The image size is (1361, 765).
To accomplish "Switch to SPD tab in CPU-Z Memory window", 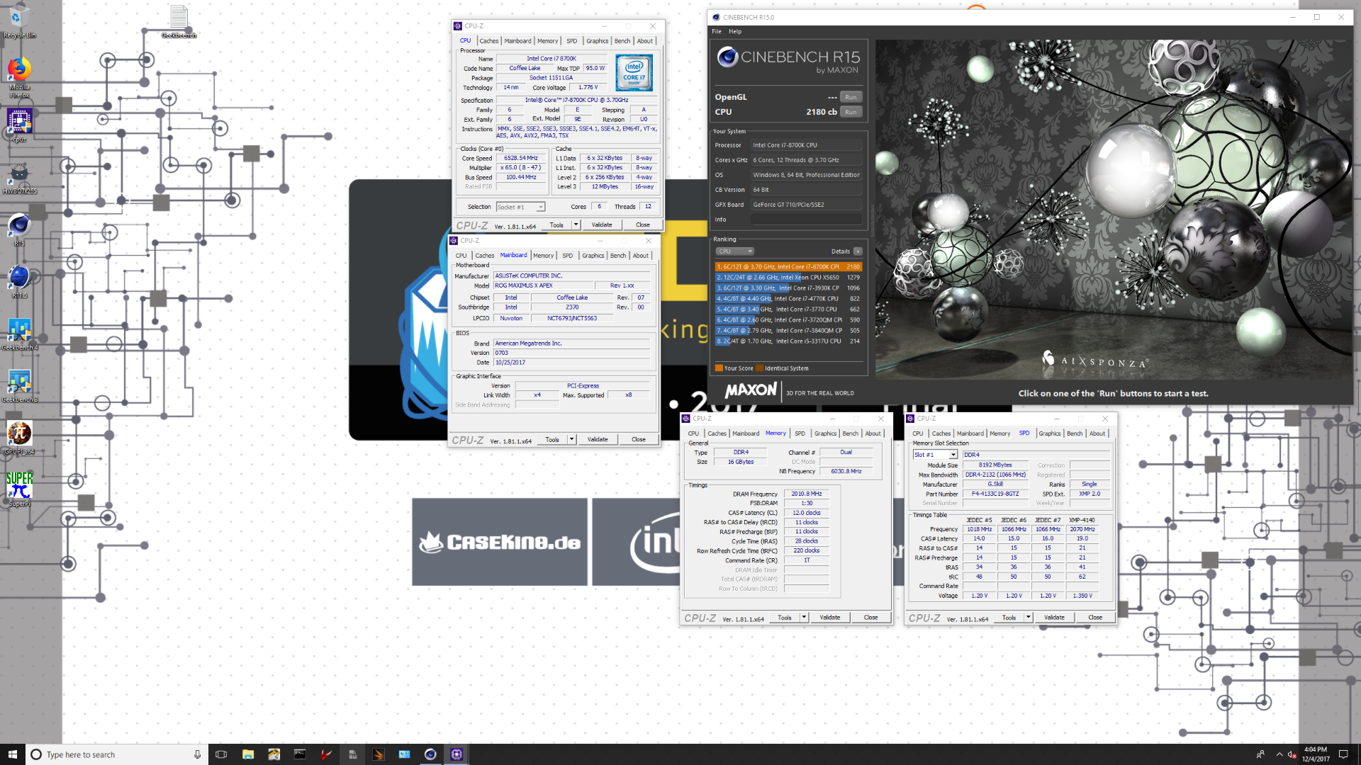I will coord(800,433).
